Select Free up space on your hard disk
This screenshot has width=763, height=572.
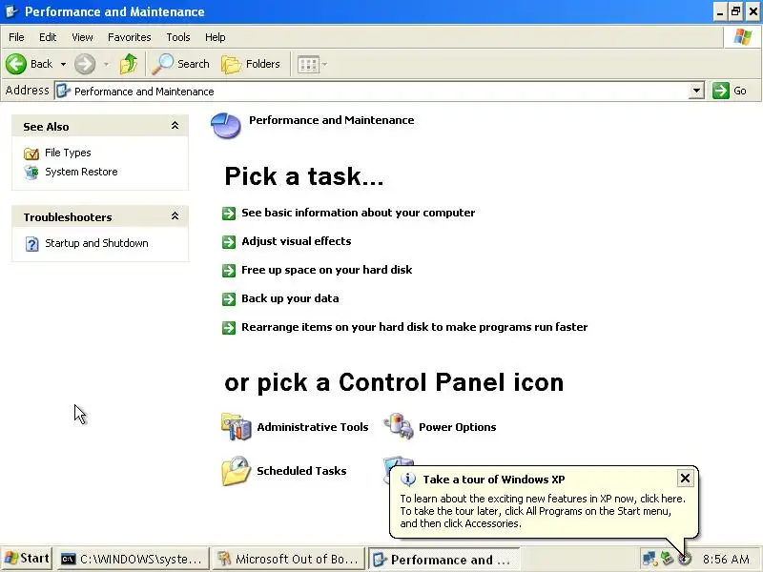(x=326, y=270)
